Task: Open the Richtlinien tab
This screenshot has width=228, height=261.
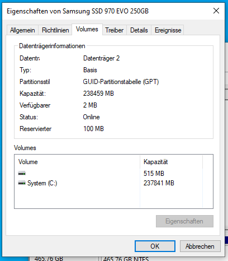Action: 55,30
